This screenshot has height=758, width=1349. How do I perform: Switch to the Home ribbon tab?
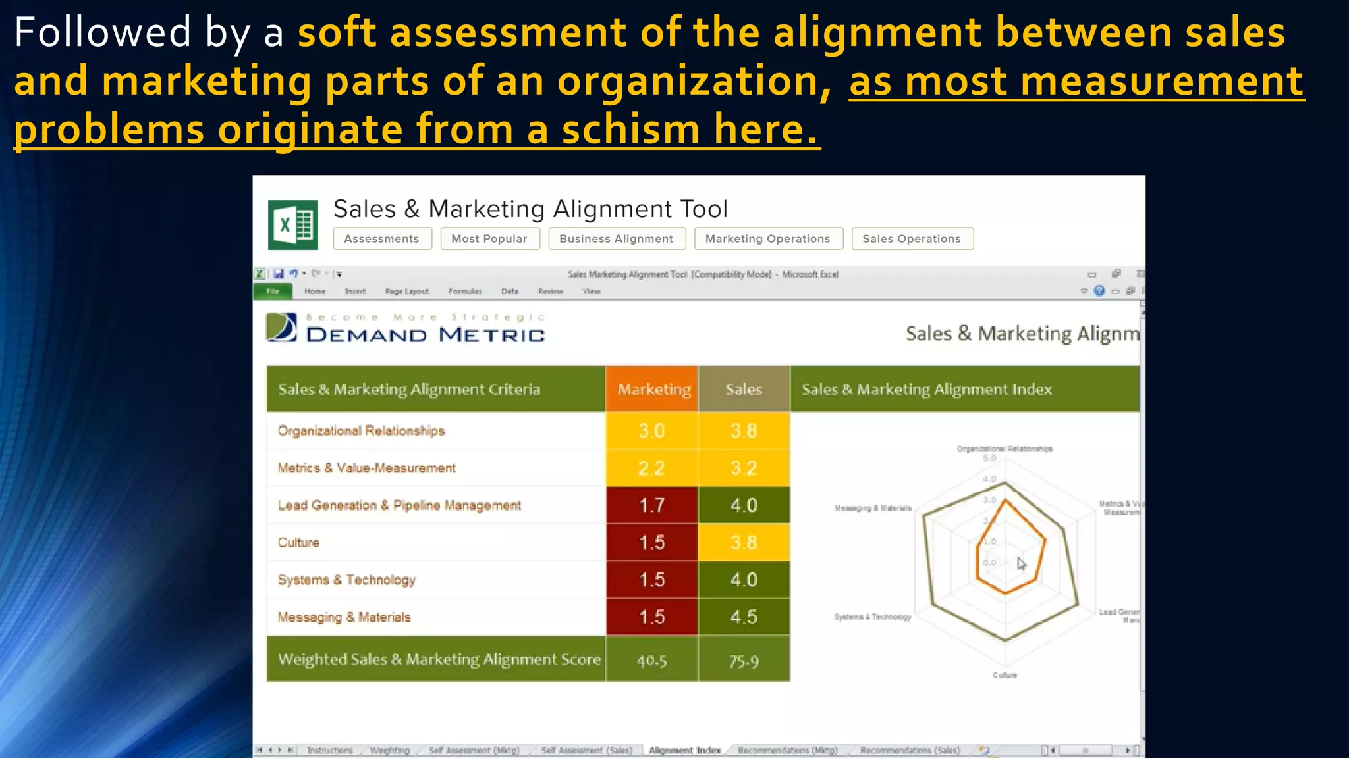click(x=315, y=291)
